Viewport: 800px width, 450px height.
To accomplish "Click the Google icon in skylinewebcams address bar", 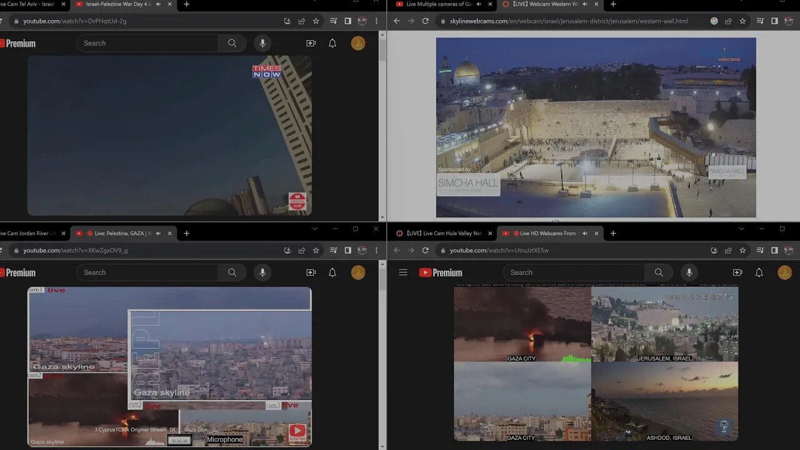I will click(714, 21).
